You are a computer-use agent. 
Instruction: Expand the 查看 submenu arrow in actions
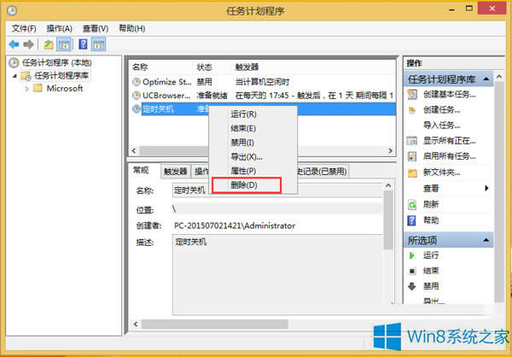486,188
